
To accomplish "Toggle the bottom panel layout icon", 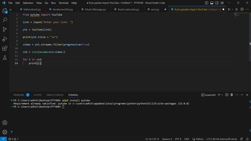I will tap(212, 3).
